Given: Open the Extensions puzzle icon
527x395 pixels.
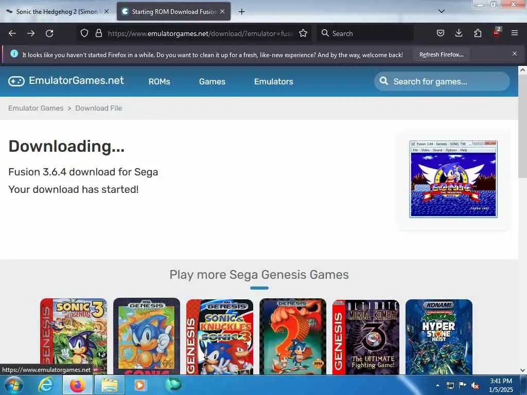Looking at the screenshot, I should tap(478, 33).
